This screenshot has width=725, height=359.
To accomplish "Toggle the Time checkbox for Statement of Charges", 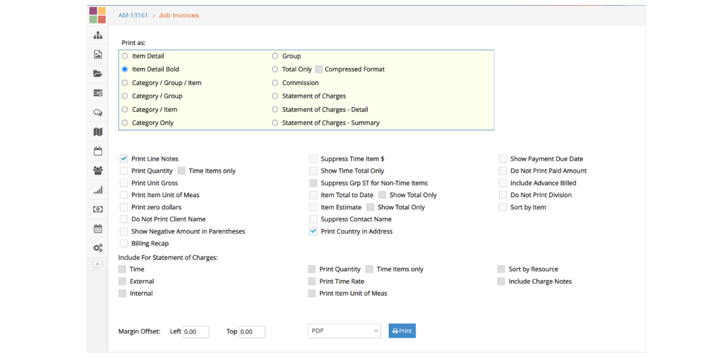I will [x=122, y=269].
